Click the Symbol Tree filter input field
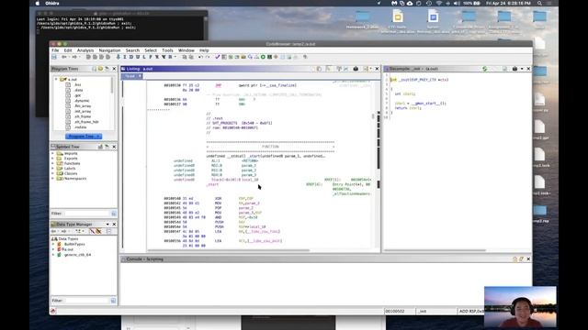Screen dimensions: 588x330 click(86, 214)
